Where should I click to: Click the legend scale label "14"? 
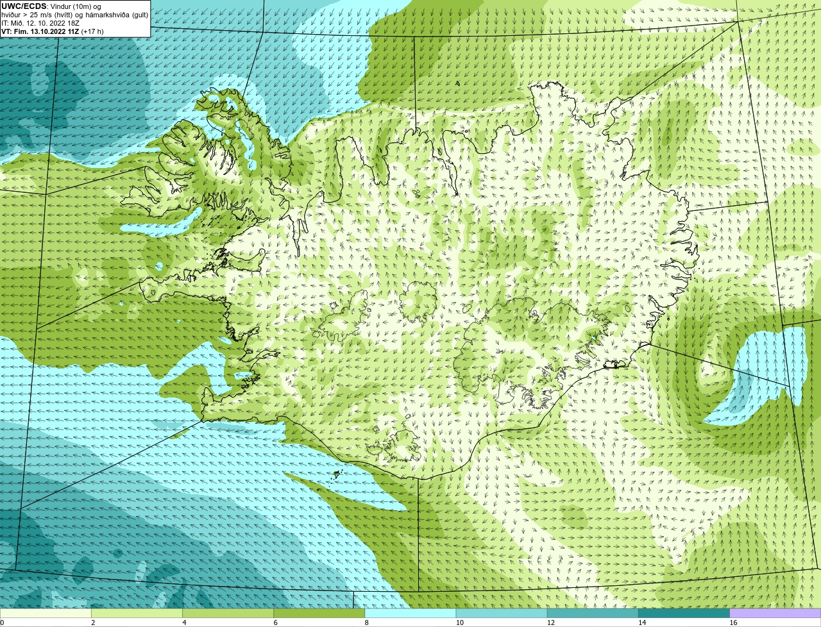click(x=641, y=623)
